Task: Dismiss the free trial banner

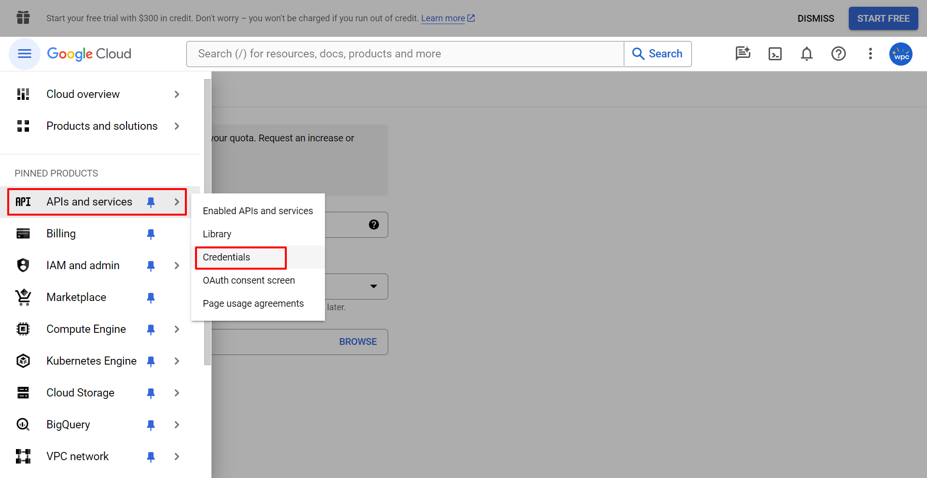Action: (x=815, y=18)
